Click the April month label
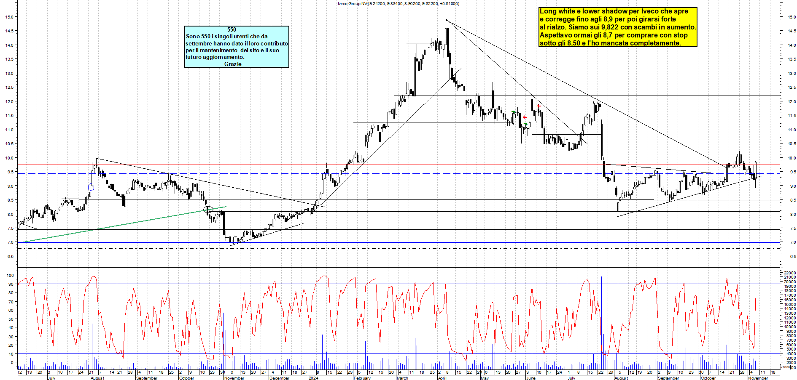 [x=442, y=378]
